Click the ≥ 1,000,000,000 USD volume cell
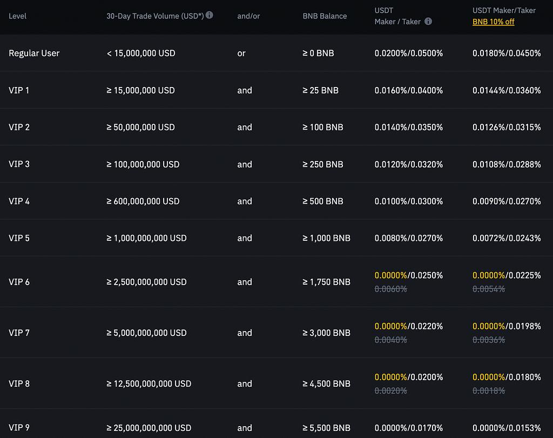 pos(146,238)
